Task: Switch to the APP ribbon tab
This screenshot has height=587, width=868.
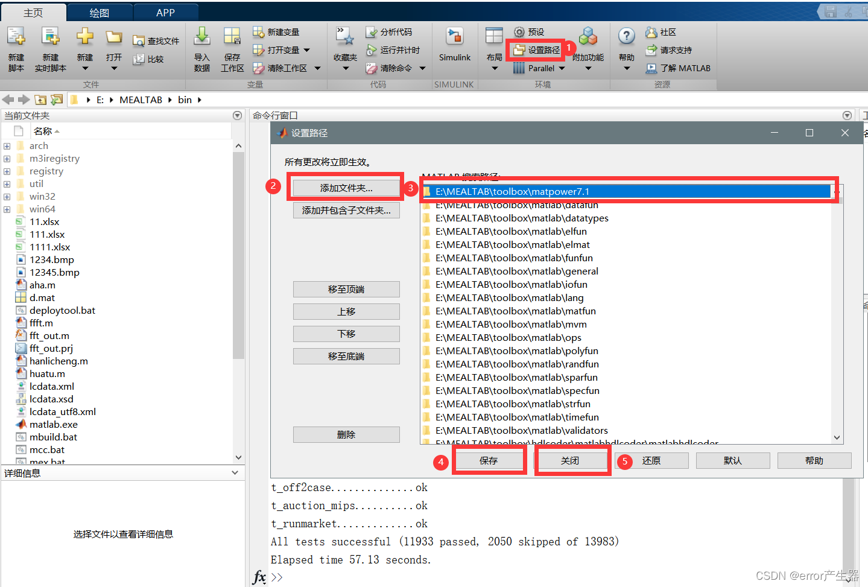Action: click(165, 11)
